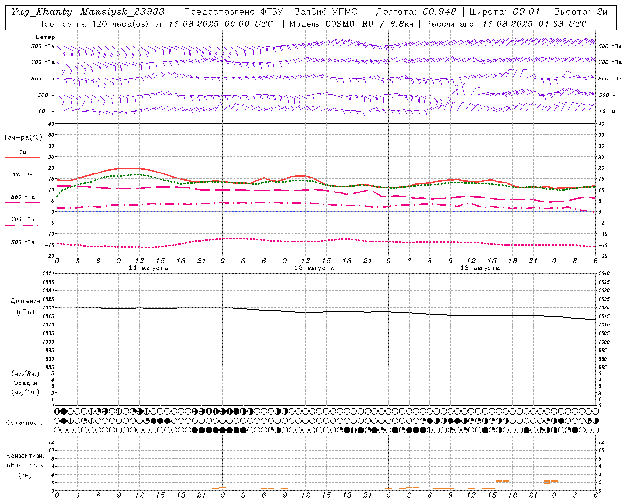Click the 'Давление' pressure panel label
624x499 pixels.
(x=25, y=301)
